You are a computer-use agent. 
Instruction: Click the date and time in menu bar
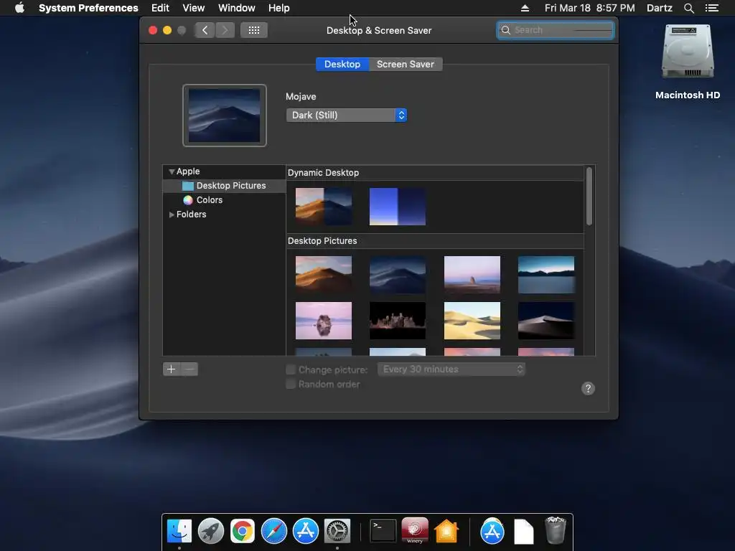pos(590,8)
